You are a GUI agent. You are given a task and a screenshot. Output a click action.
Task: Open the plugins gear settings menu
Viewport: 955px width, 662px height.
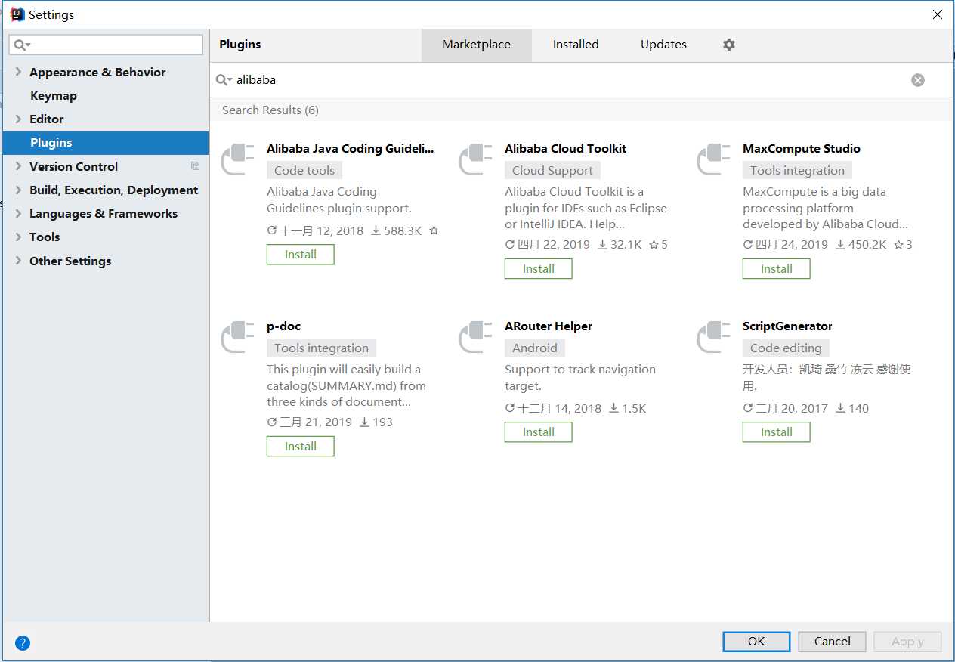728,45
